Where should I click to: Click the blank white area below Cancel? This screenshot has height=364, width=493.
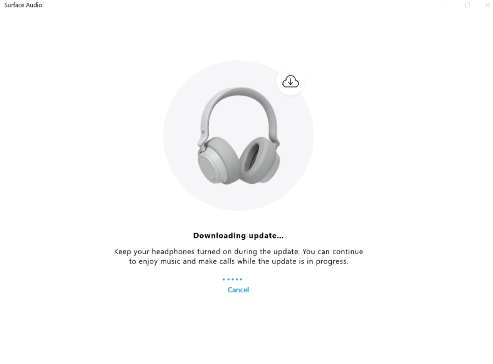coord(238,327)
